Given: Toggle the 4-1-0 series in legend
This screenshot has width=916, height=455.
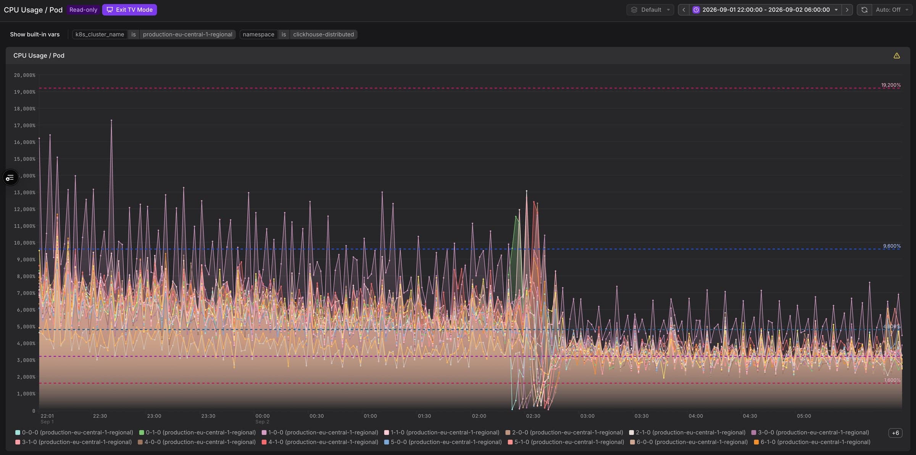Looking at the screenshot, I should (x=320, y=442).
